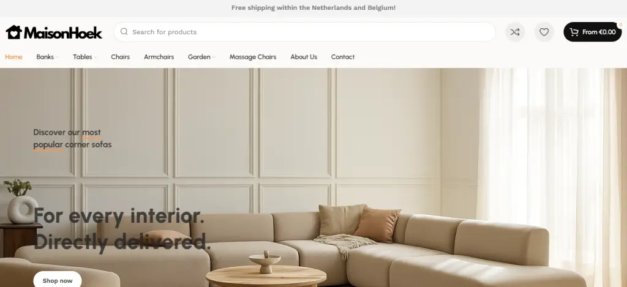The width and height of the screenshot is (627, 287).
Task: Click the MaisonHoek house logo
Action: (x=54, y=32)
